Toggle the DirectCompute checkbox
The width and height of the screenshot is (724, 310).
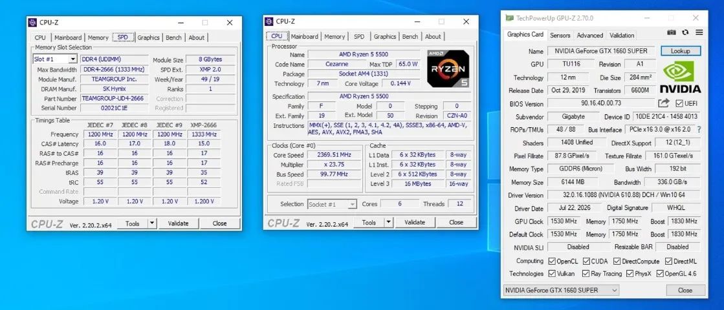[617, 261]
